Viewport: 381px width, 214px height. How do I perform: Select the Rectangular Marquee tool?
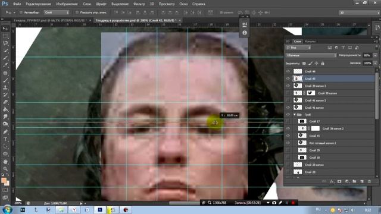[x=5, y=36]
